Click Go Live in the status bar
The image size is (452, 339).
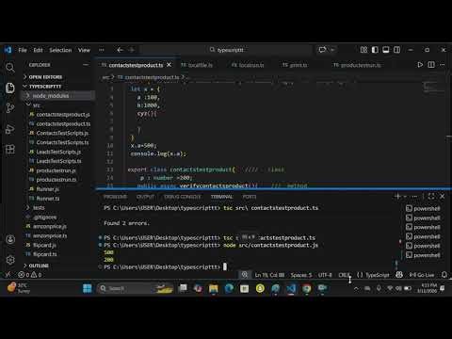coord(422,275)
